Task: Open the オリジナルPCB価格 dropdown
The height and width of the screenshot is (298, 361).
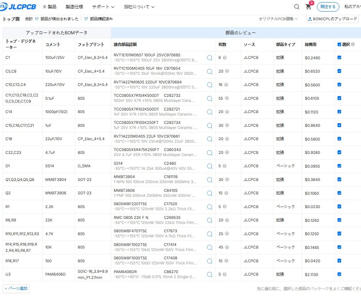Action: click(278, 19)
